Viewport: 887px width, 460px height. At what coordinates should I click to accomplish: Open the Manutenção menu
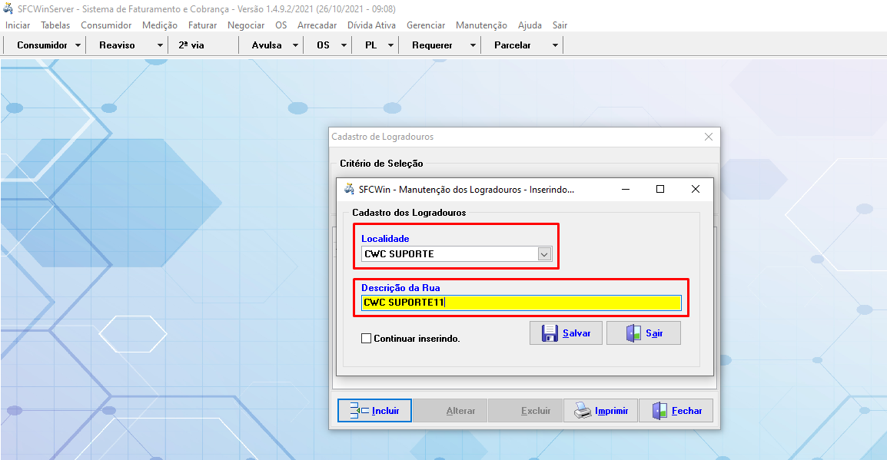coord(481,25)
